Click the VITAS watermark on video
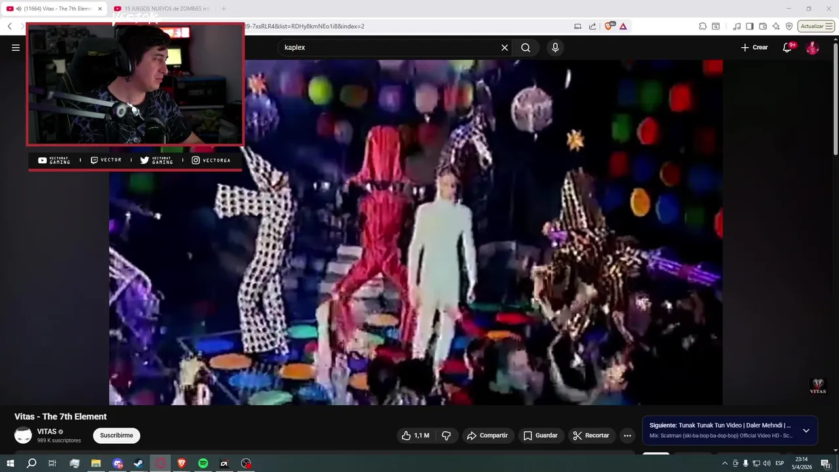This screenshot has width=839, height=472. pyautogui.click(x=818, y=386)
